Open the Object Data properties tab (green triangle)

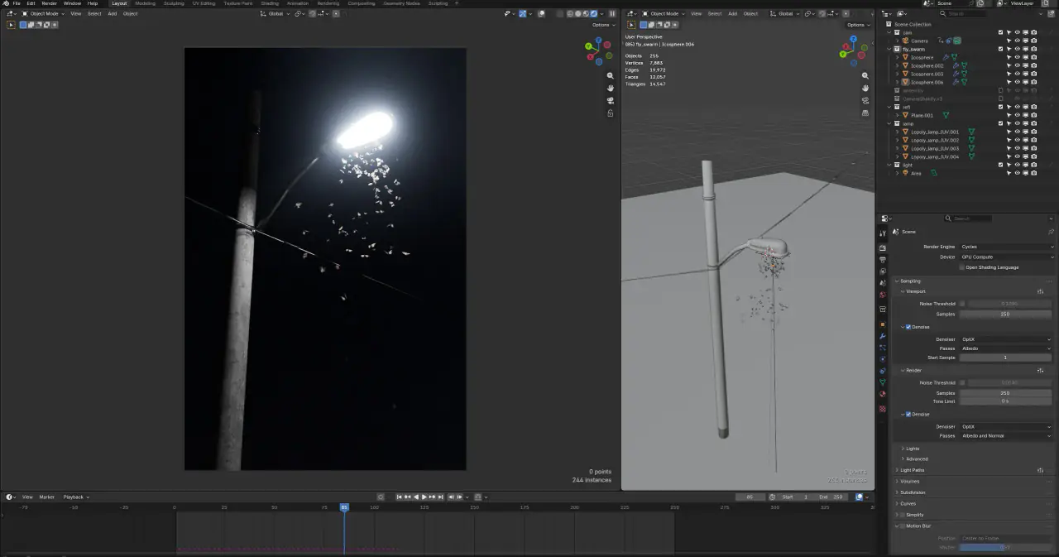tap(883, 382)
